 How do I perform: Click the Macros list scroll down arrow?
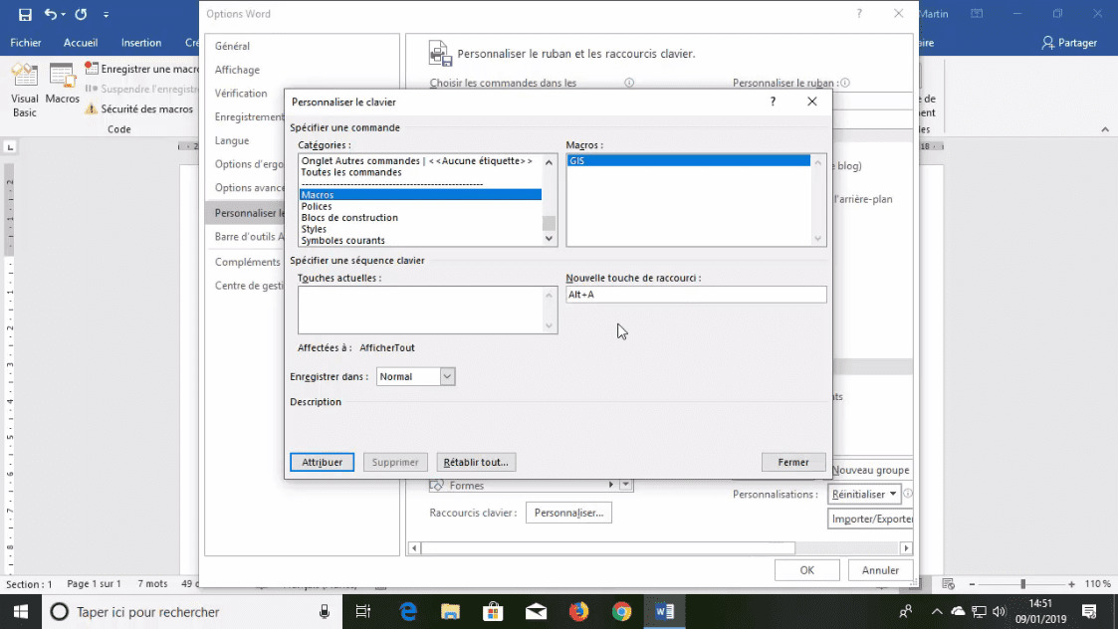[817, 239]
